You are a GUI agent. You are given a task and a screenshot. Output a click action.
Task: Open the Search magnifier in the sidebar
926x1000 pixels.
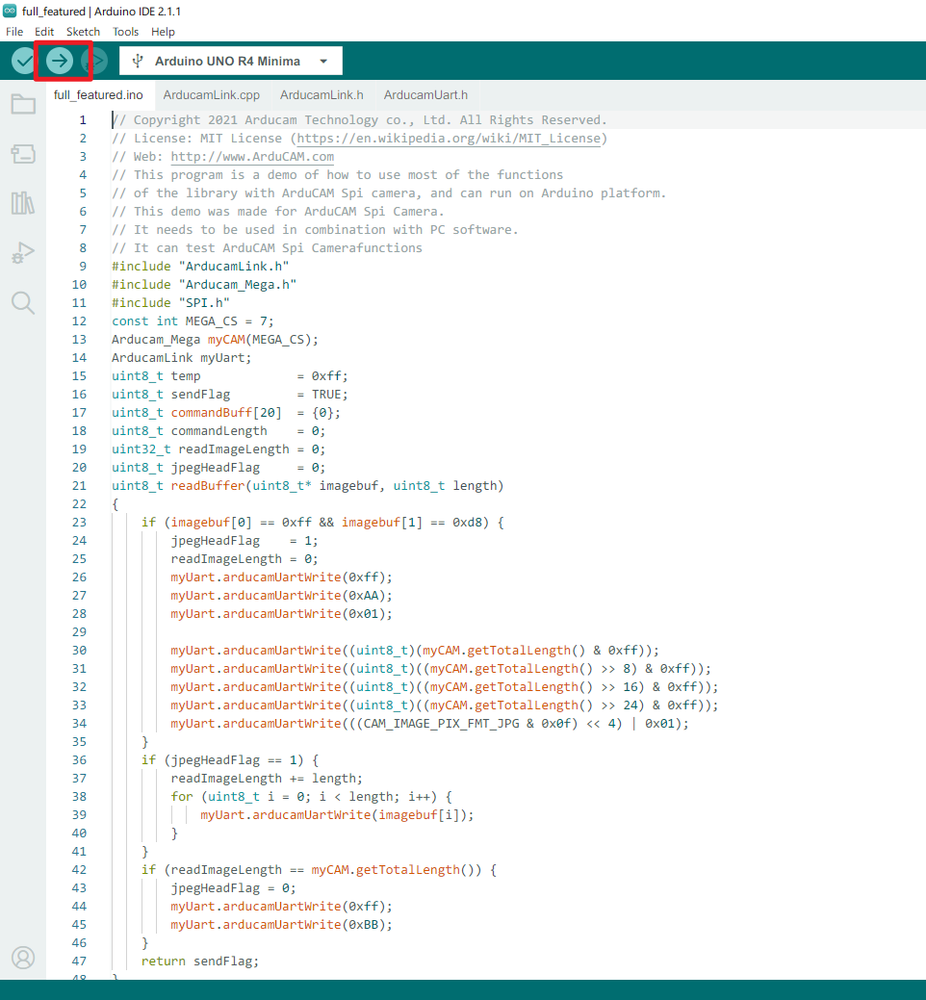[x=23, y=303]
